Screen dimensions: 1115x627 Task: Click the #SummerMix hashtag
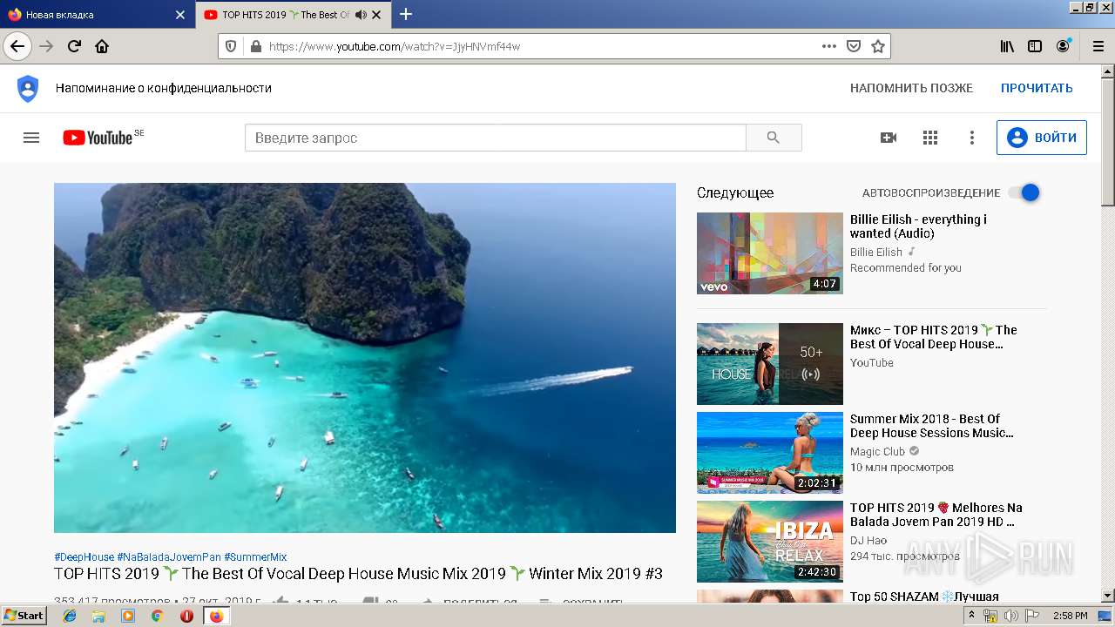(x=255, y=556)
